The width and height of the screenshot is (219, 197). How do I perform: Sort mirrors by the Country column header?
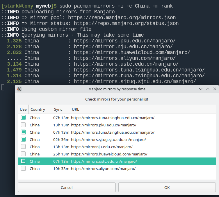pos(38,110)
